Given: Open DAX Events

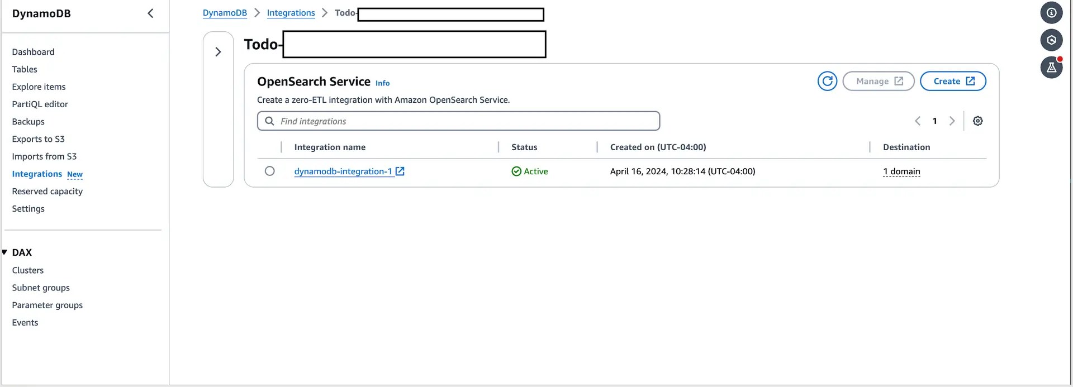Looking at the screenshot, I should coord(25,322).
